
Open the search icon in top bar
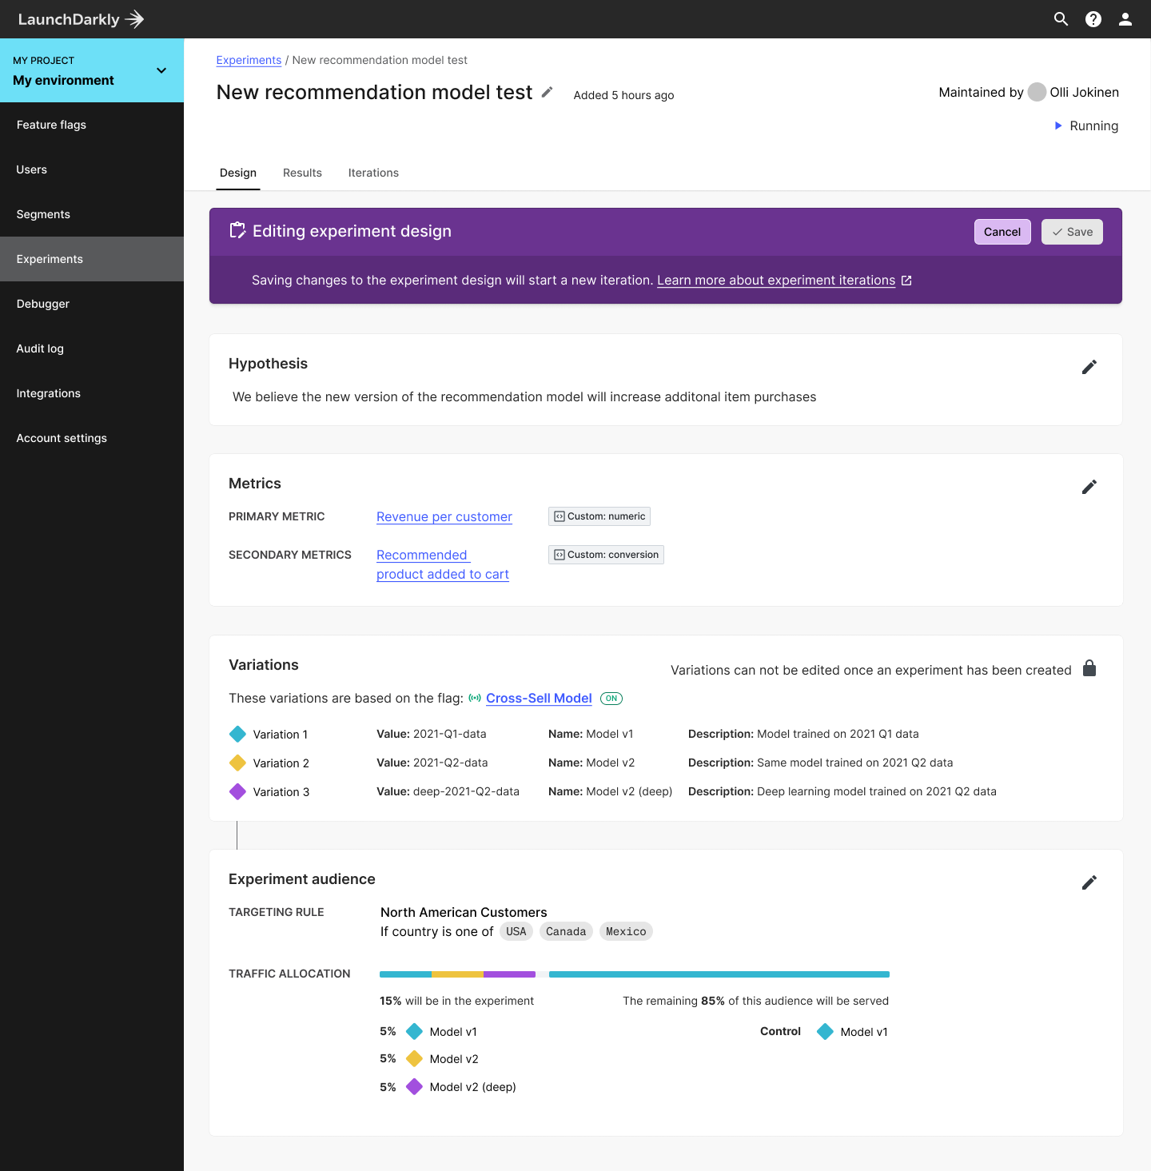click(x=1061, y=18)
